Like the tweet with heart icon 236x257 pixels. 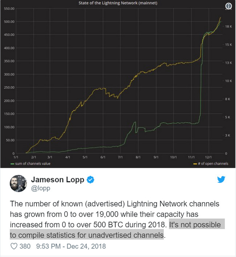click(14, 246)
